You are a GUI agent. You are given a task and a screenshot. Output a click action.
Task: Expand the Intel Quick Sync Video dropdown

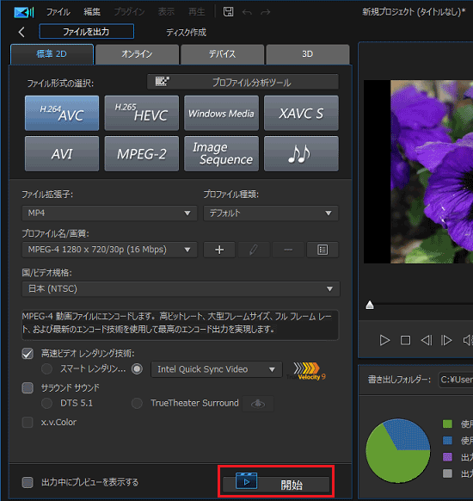pyautogui.click(x=217, y=369)
